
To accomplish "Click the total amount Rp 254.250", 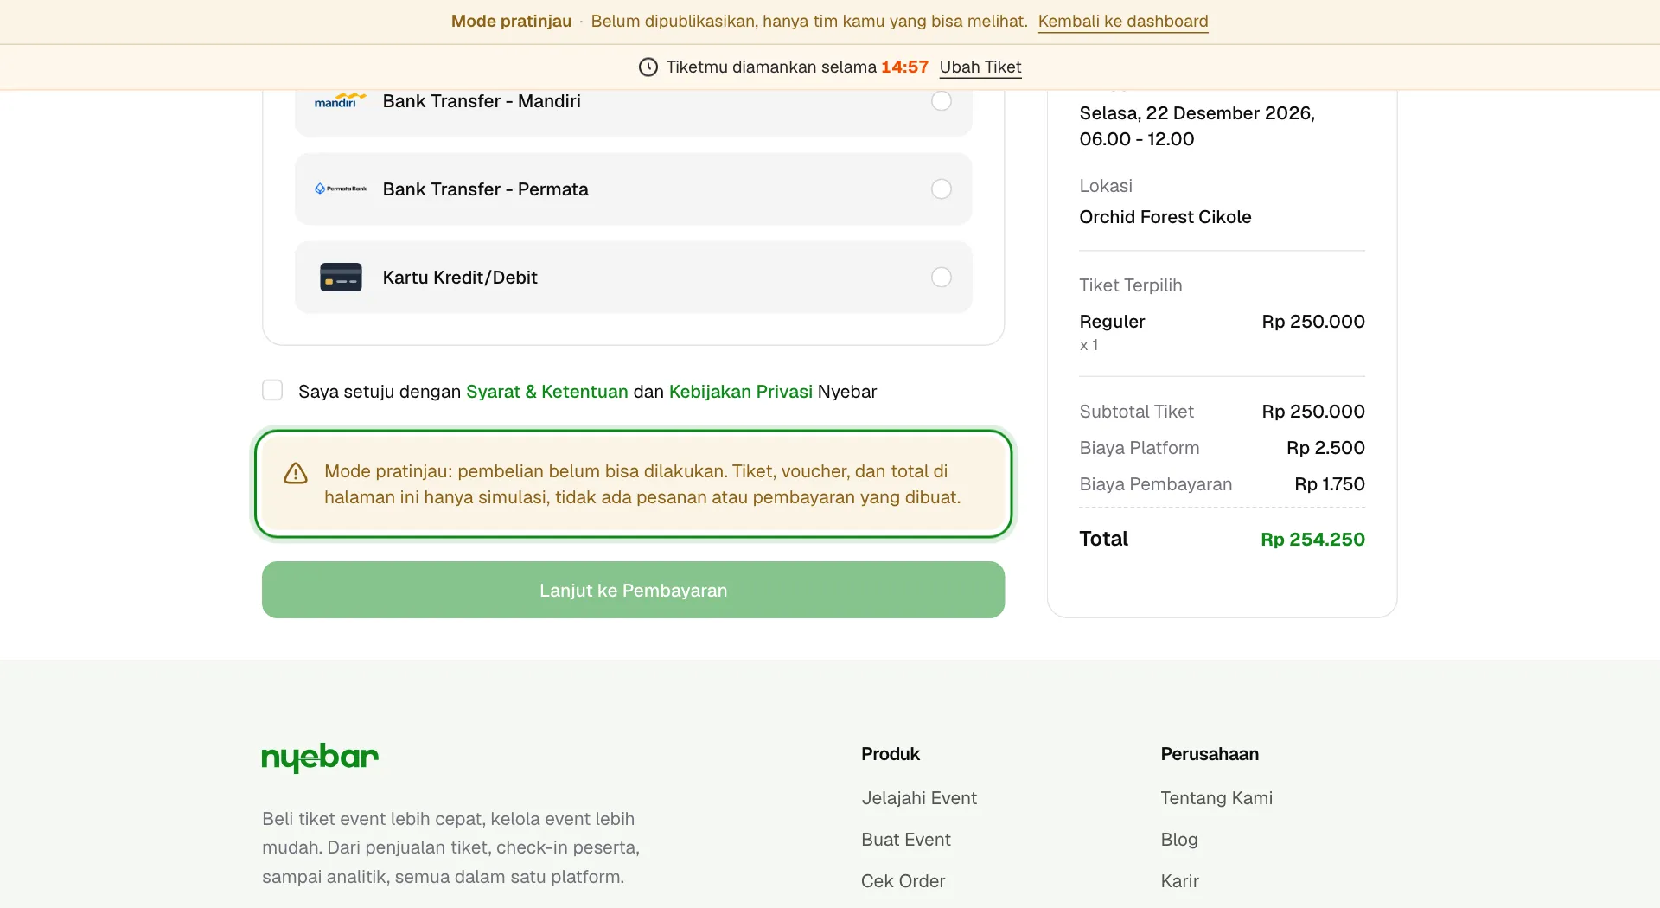I will (x=1312, y=539).
